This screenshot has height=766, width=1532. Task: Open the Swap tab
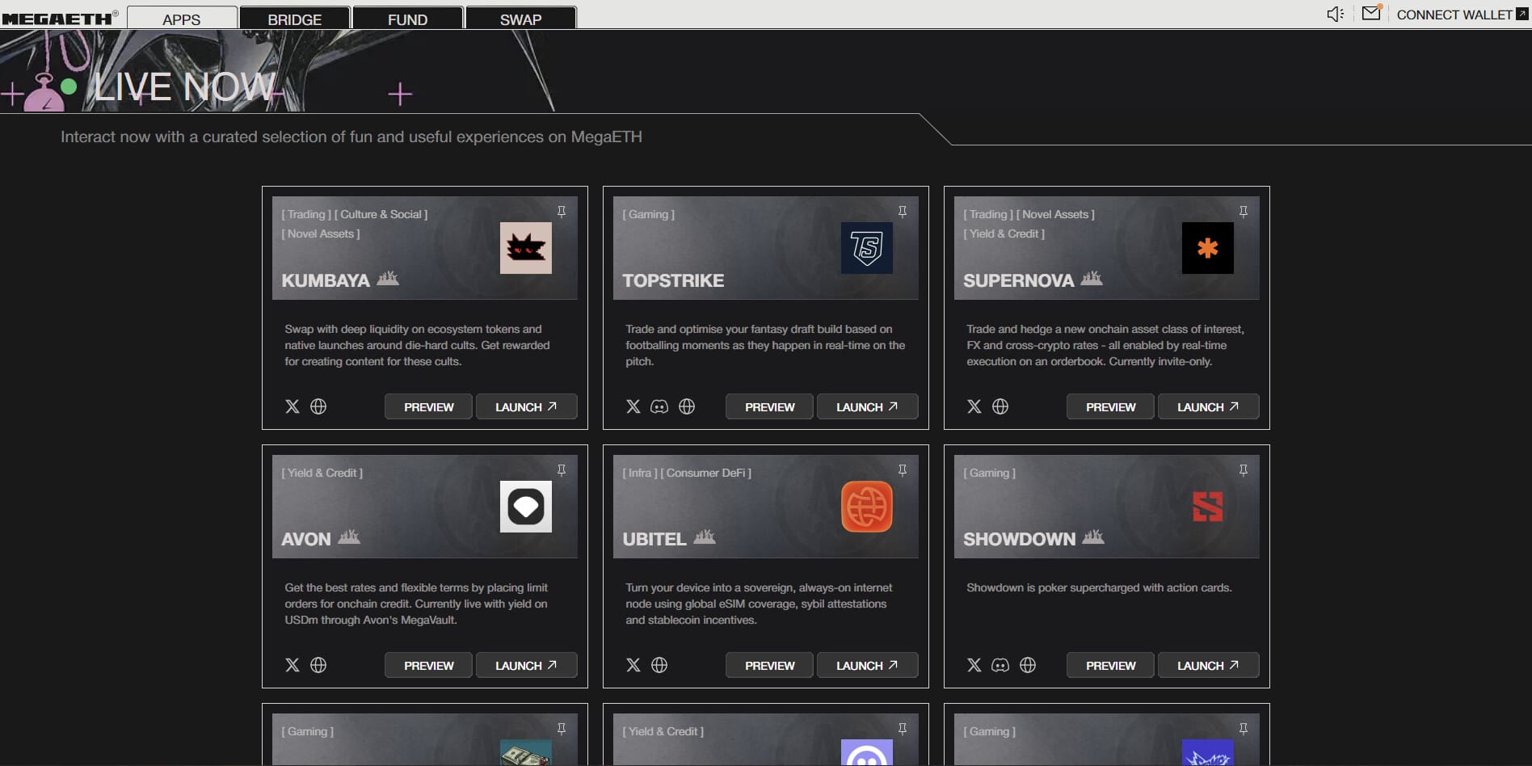click(521, 19)
